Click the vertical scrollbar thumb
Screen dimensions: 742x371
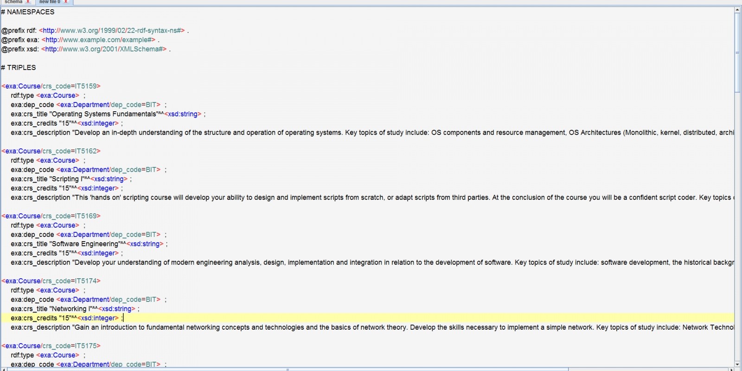coord(737,52)
